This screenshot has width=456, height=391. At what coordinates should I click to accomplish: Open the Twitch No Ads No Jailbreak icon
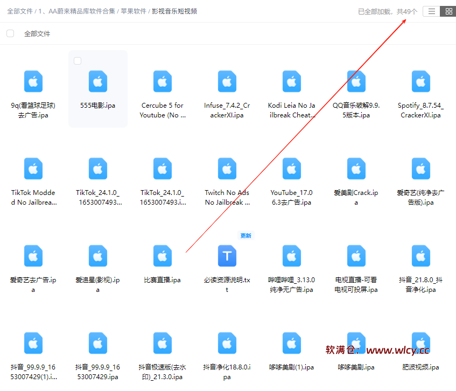pos(227,169)
